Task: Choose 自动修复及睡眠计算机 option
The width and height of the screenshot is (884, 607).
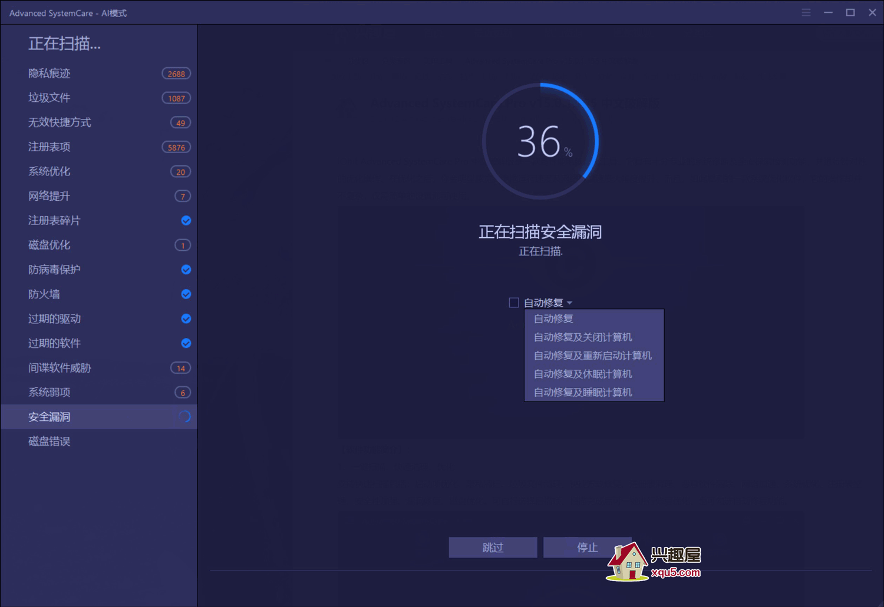Action: (594, 392)
